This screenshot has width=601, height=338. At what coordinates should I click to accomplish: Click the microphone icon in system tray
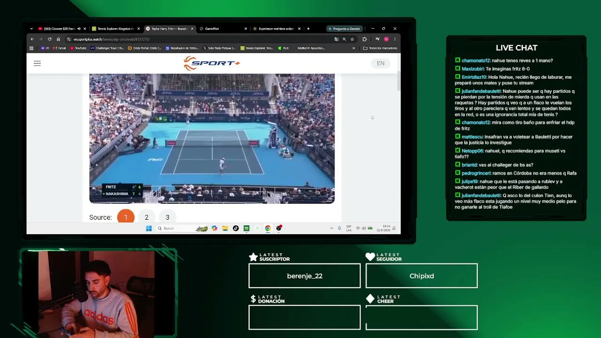[339, 228]
